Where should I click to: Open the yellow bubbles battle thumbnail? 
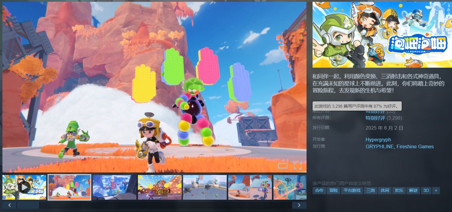point(160,187)
